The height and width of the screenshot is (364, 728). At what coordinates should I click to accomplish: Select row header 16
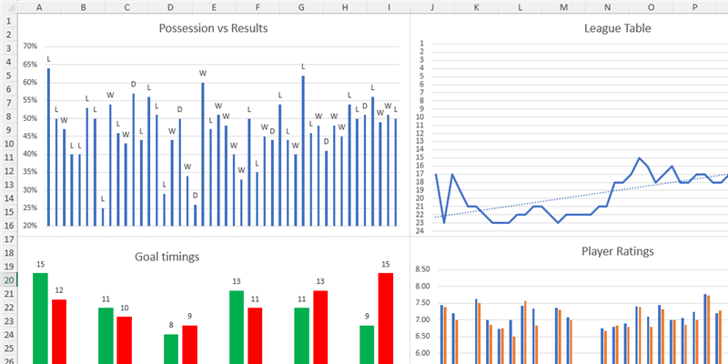tap(8, 226)
